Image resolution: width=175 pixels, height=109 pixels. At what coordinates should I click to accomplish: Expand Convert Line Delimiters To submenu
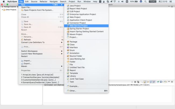(41, 42)
